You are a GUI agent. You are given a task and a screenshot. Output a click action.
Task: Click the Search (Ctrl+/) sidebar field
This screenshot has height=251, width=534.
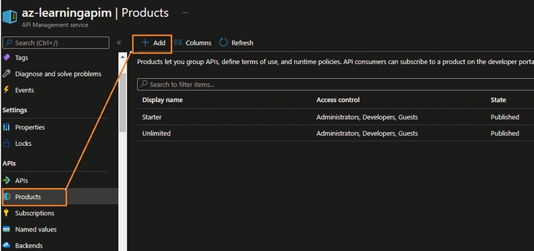(x=56, y=43)
